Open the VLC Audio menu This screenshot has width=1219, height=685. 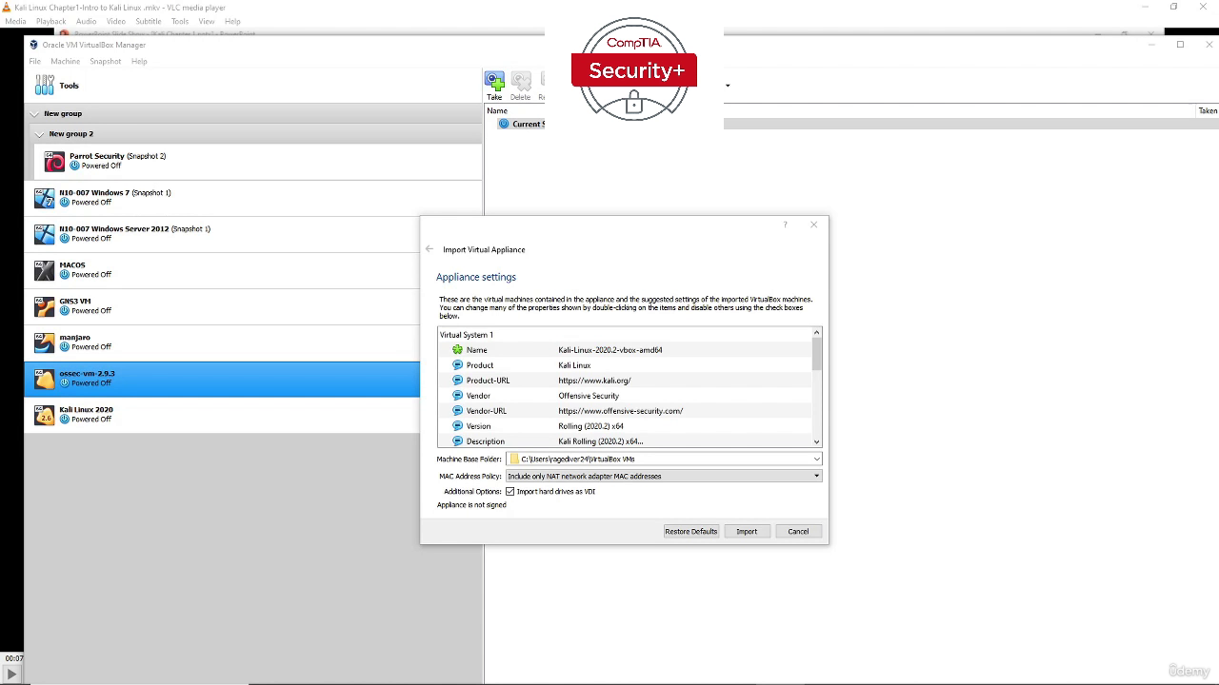click(x=86, y=21)
